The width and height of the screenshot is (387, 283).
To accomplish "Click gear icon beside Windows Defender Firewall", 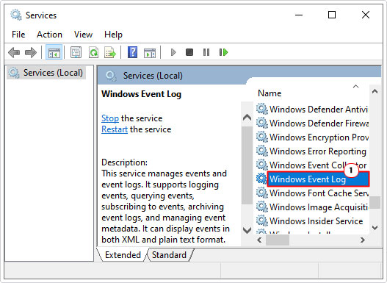I will coord(262,123).
